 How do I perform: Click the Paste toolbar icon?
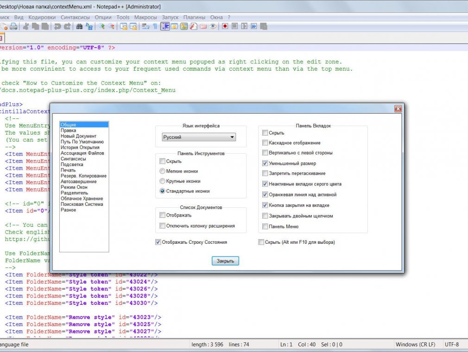pos(45,26)
